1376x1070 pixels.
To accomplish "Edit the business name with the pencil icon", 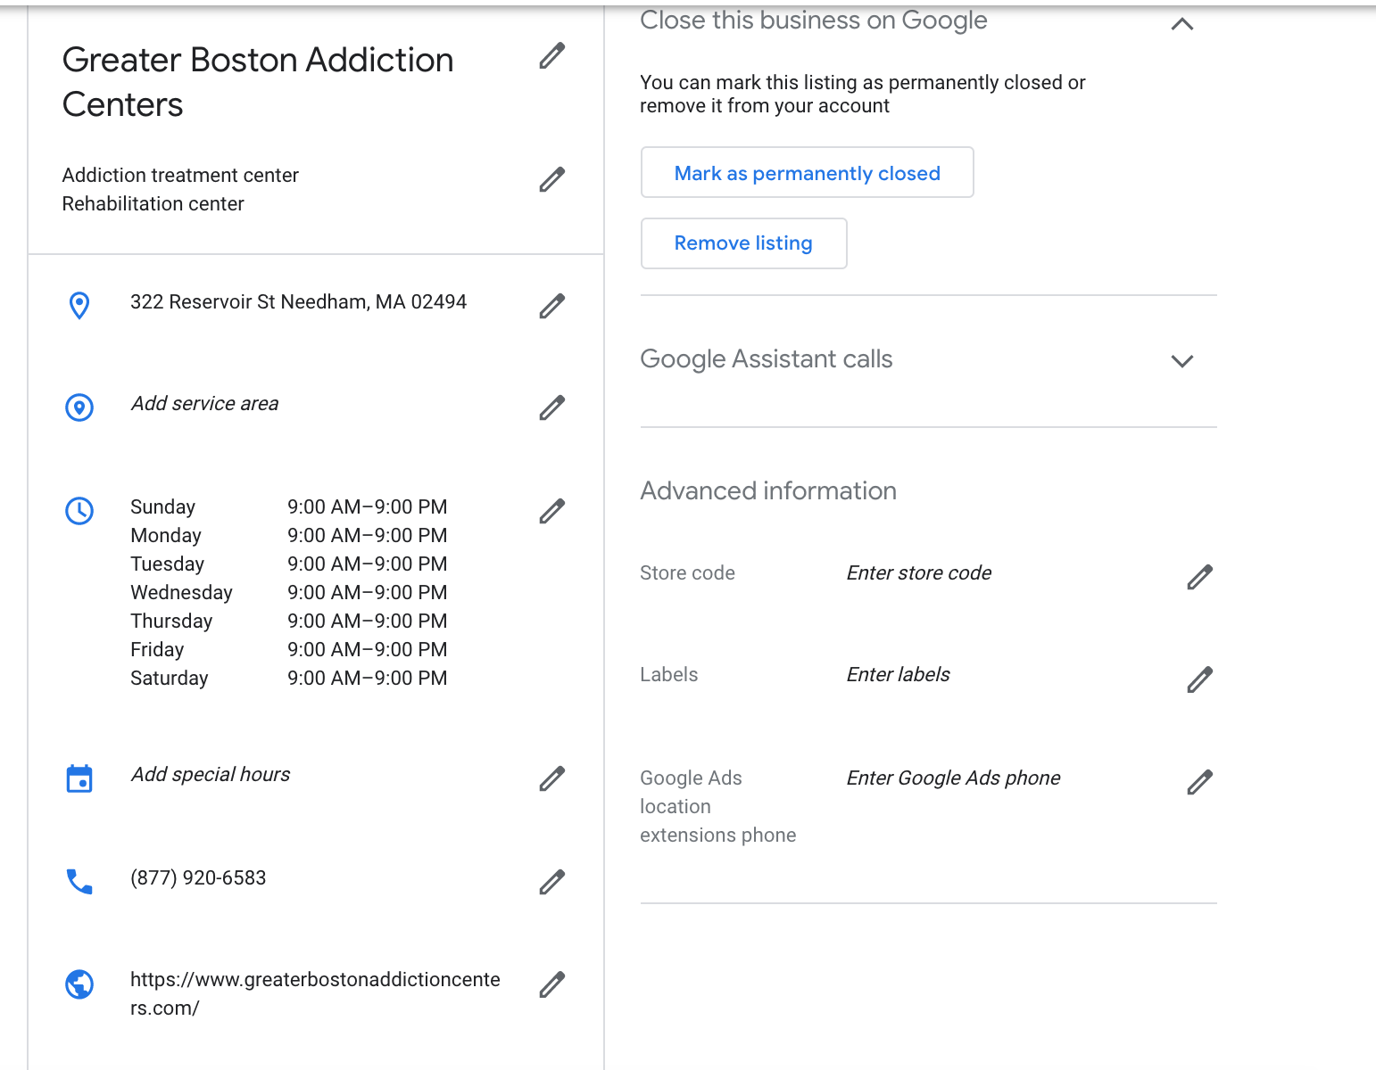I will pos(552,56).
